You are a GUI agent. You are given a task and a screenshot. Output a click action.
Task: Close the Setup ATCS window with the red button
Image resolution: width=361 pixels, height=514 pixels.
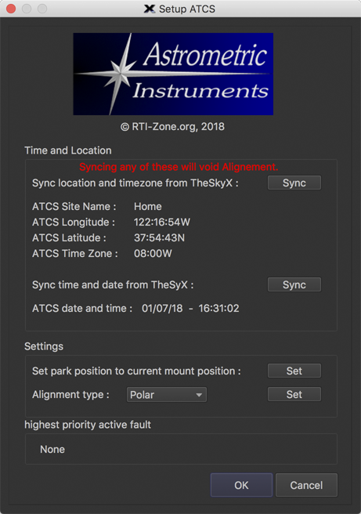[x=11, y=9]
